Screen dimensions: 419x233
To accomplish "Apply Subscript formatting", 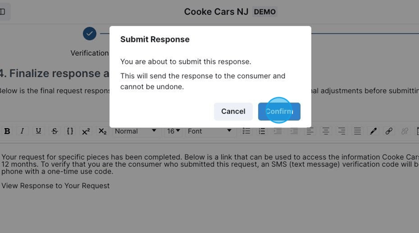I will click(102, 131).
